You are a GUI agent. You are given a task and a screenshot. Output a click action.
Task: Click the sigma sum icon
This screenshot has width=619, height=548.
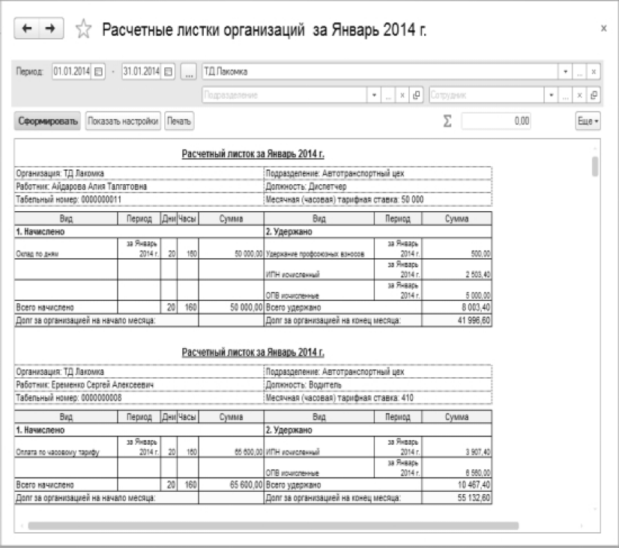point(447,121)
